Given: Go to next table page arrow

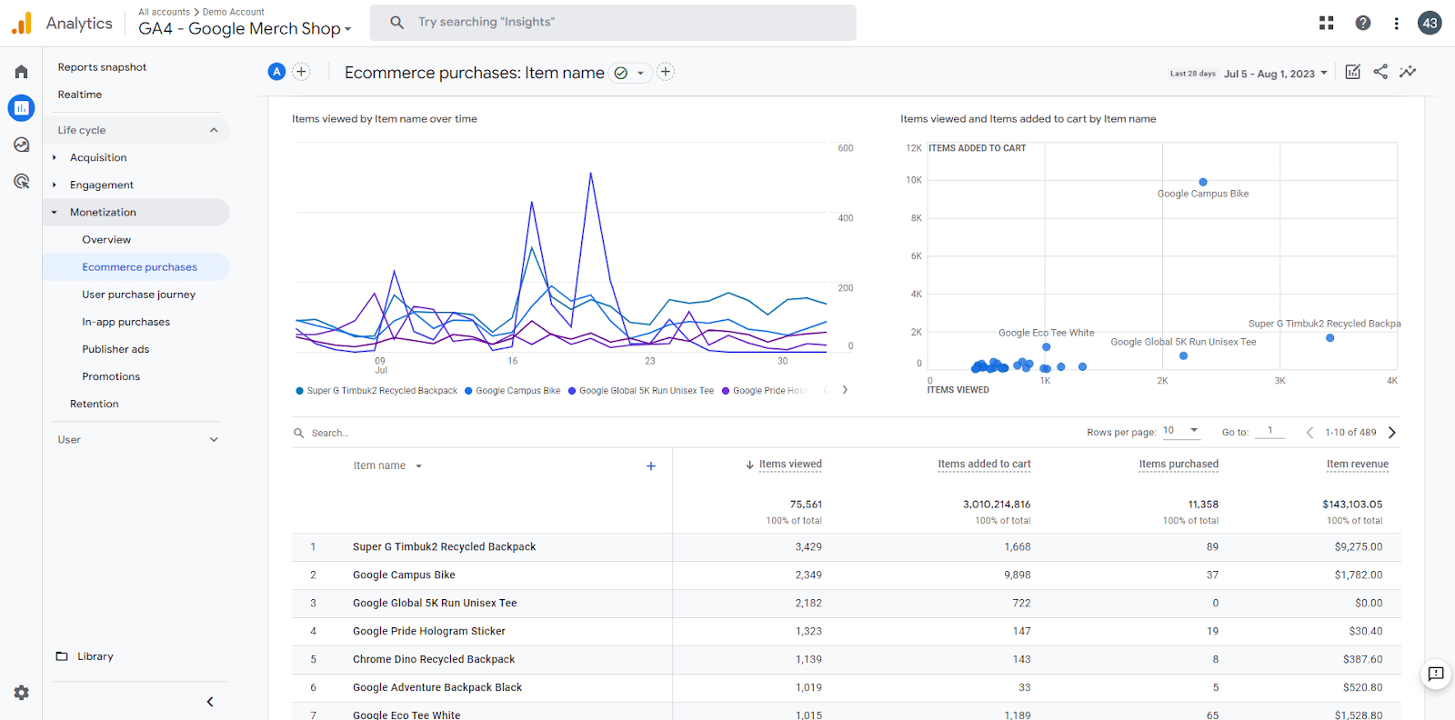Looking at the screenshot, I should [1391, 433].
